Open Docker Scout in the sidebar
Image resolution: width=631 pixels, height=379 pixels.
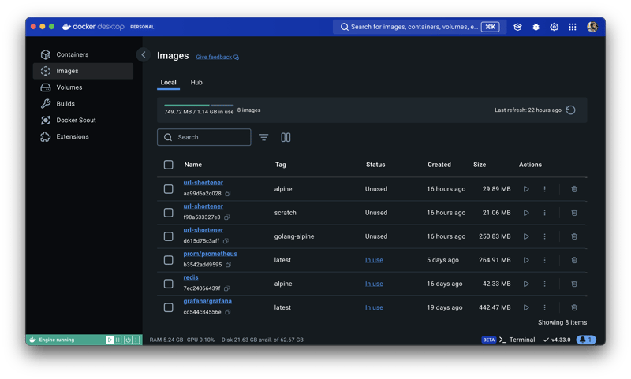tap(83, 121)
